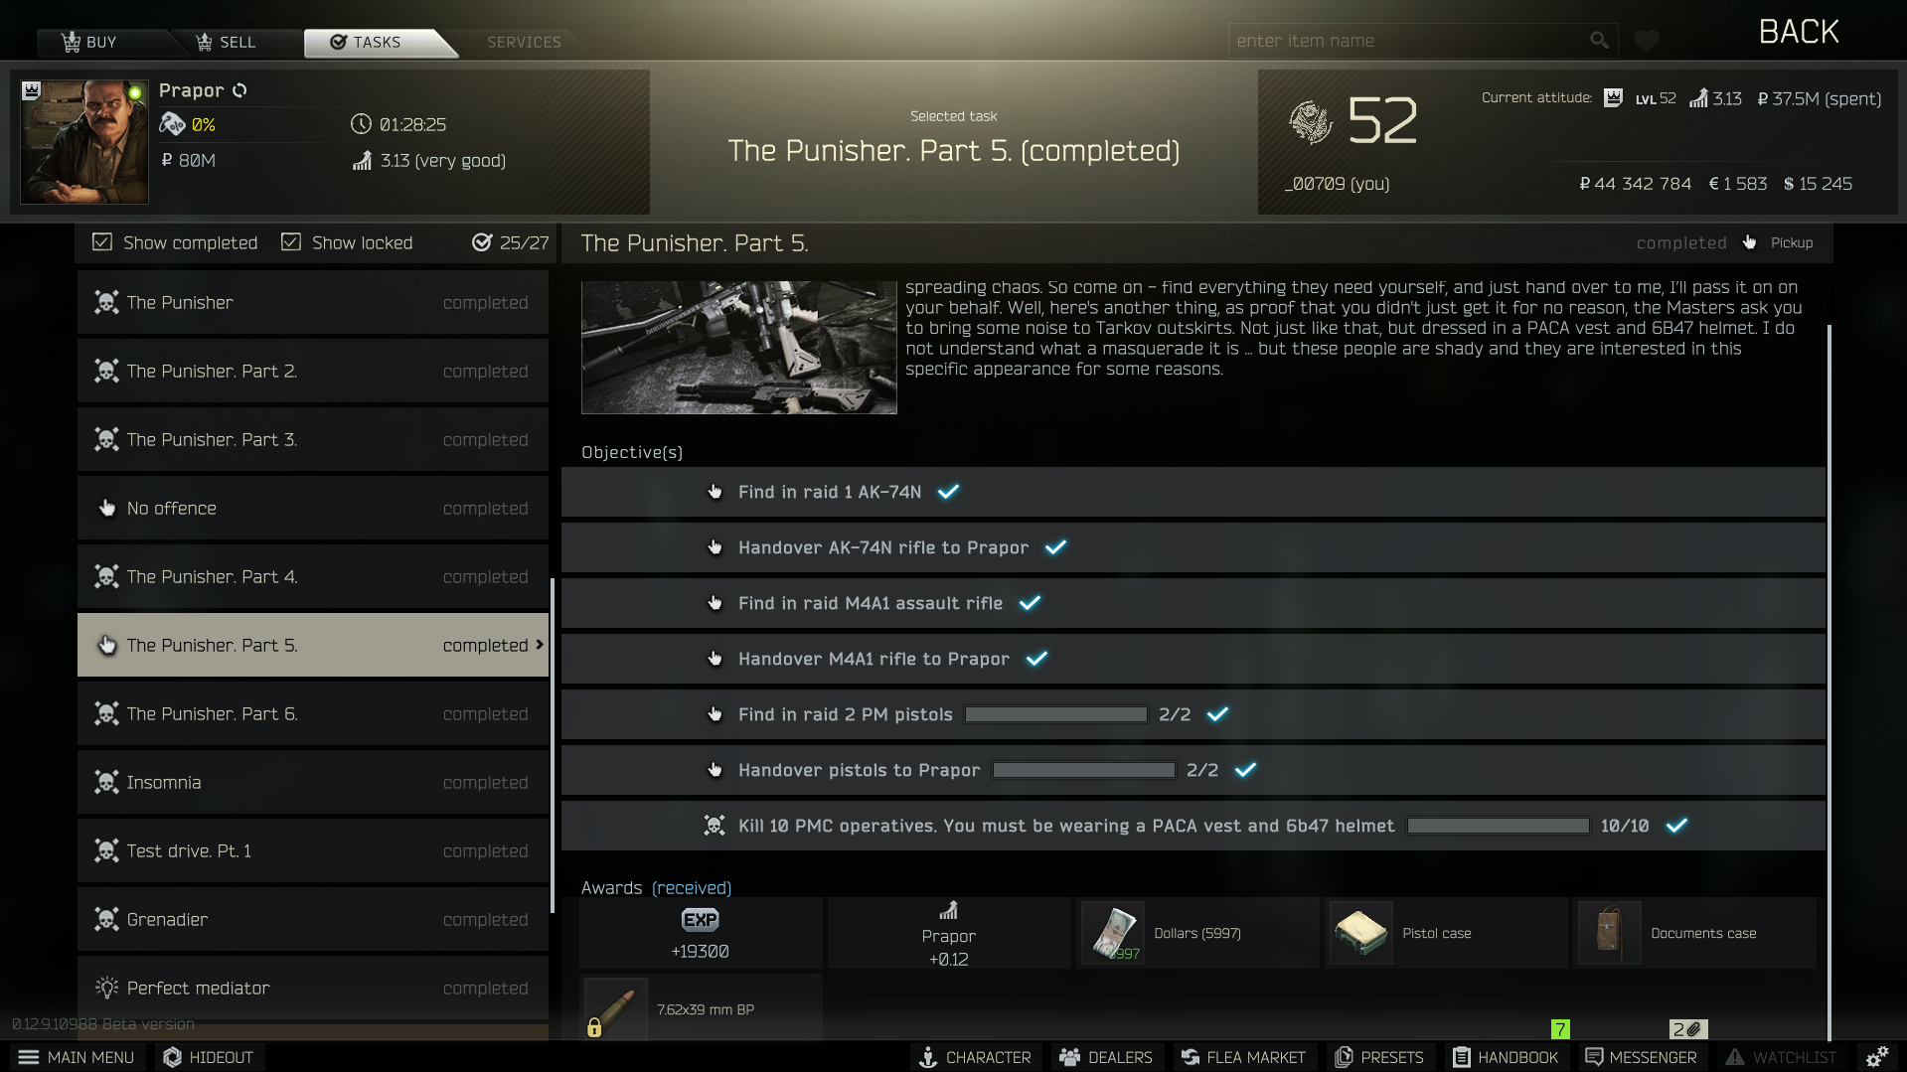1907x1072 pixels.
Task: Toggle the Show locked checkbox
Action: click(291, 242)
